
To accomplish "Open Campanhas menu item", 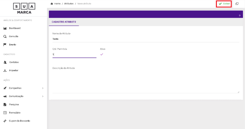I will pos(15,88).
